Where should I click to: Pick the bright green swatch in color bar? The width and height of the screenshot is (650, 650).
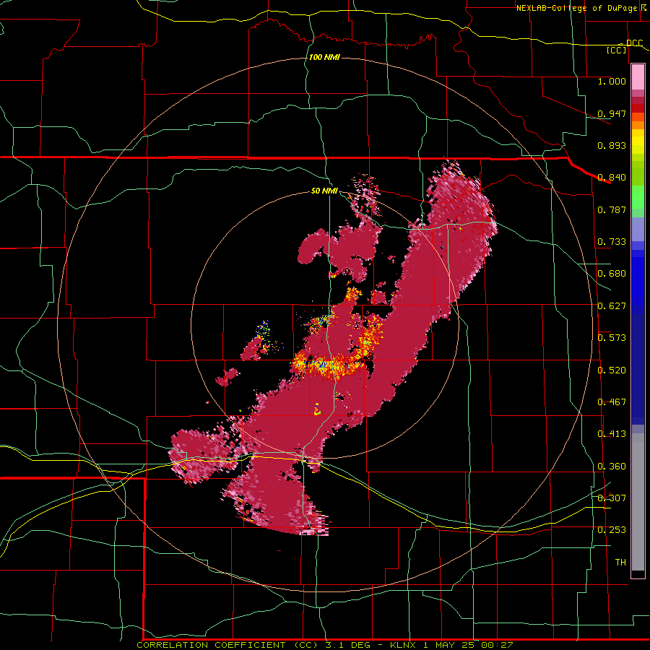click(638, 197)
